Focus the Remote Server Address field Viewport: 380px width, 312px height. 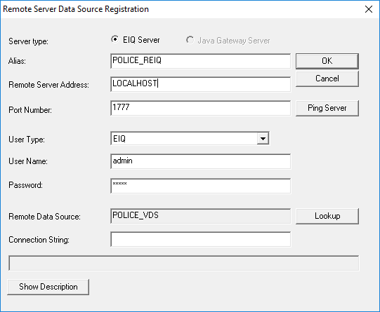200,84
